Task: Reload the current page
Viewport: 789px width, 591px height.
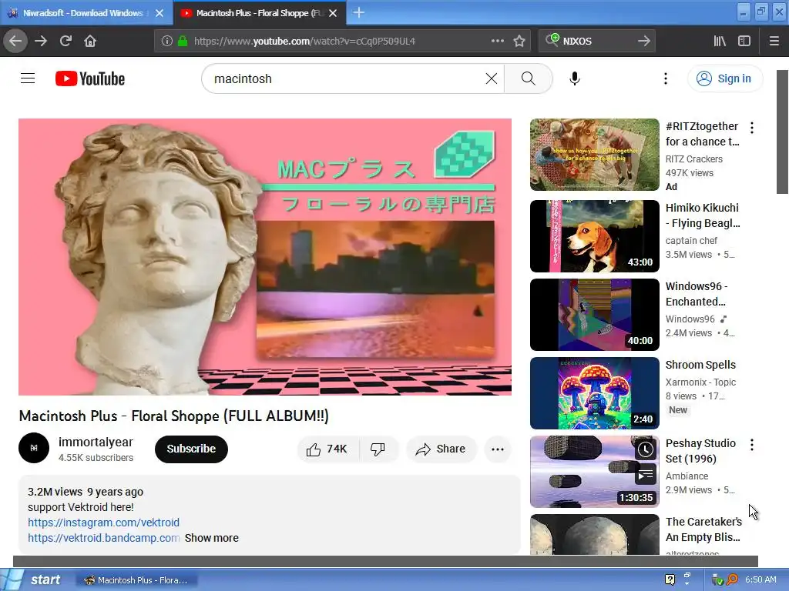Action: pyautogui.click(x=65, y=42)
